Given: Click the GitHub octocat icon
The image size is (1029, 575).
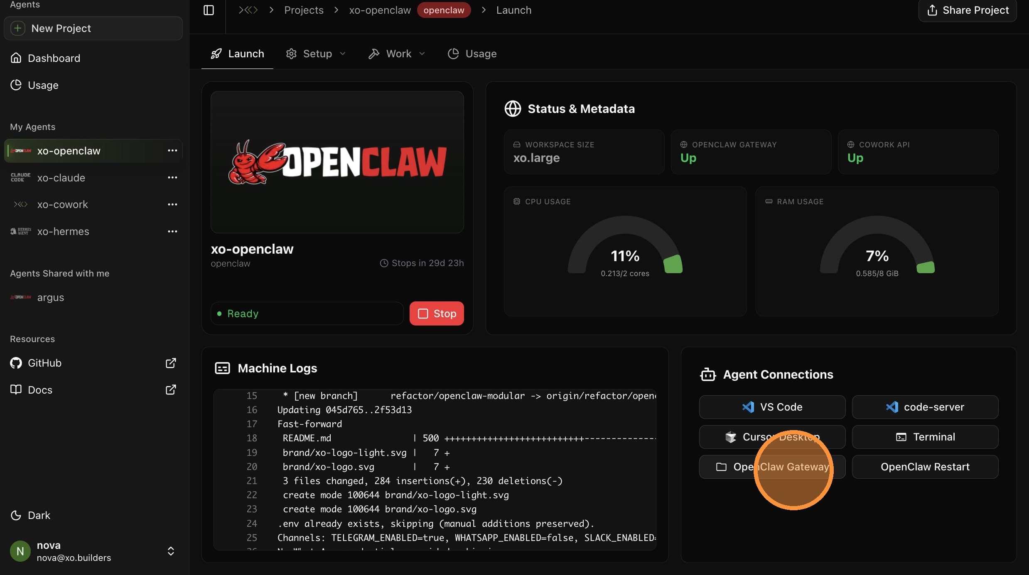Looking at the screenshot, I should point(16,363).
